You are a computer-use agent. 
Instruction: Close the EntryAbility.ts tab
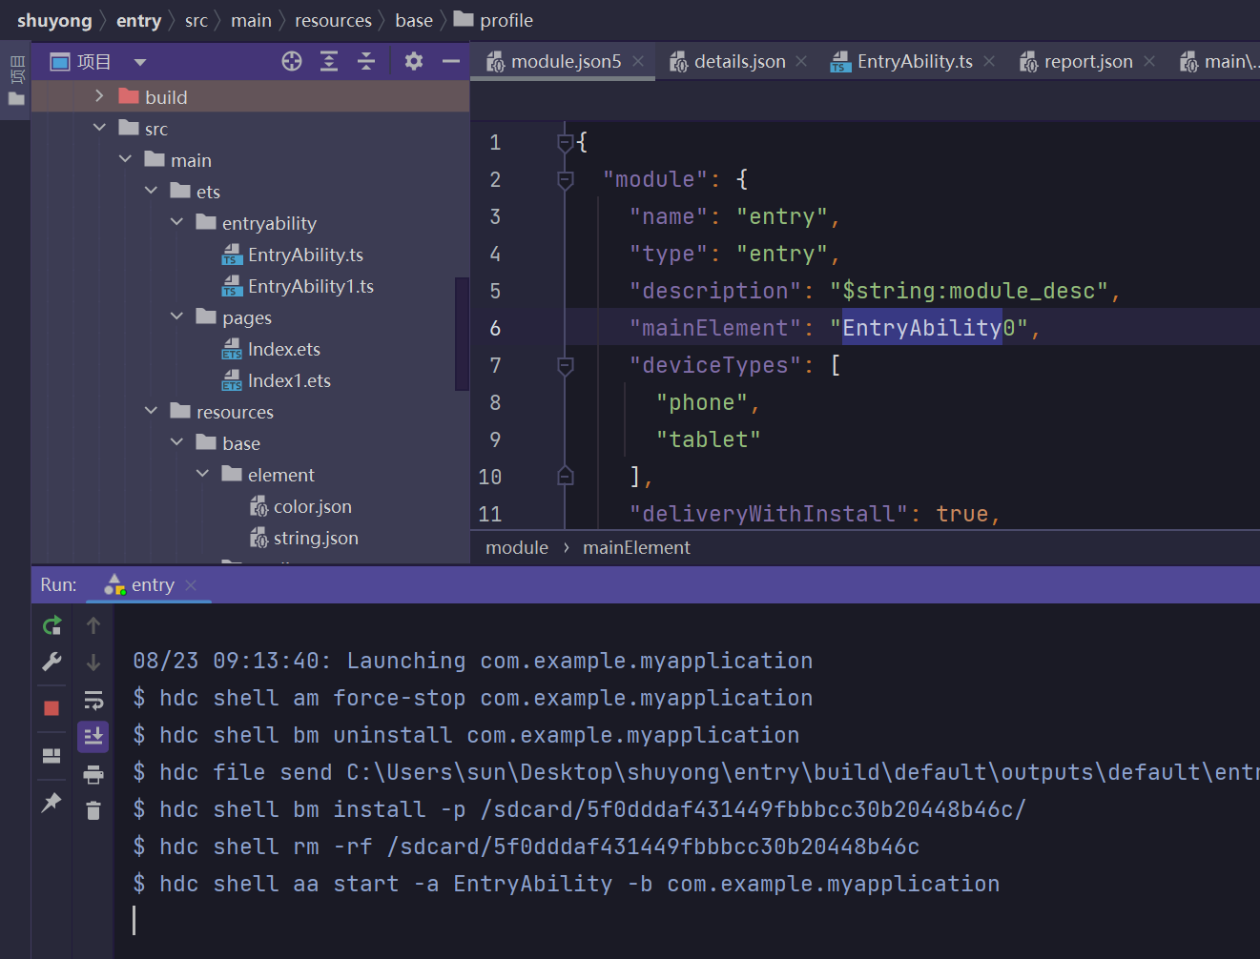[989, 62]
